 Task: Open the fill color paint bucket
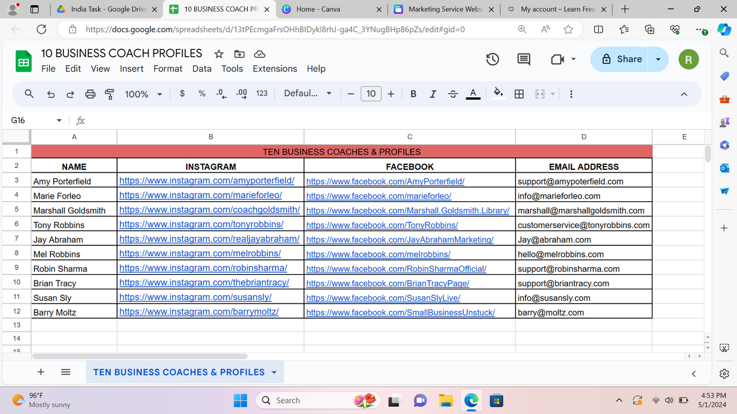[x=498, y=93]
